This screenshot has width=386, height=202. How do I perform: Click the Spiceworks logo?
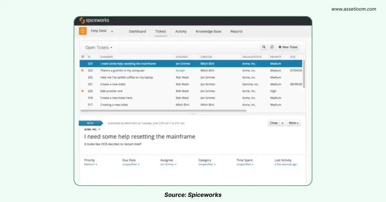[x=94, y=20]
